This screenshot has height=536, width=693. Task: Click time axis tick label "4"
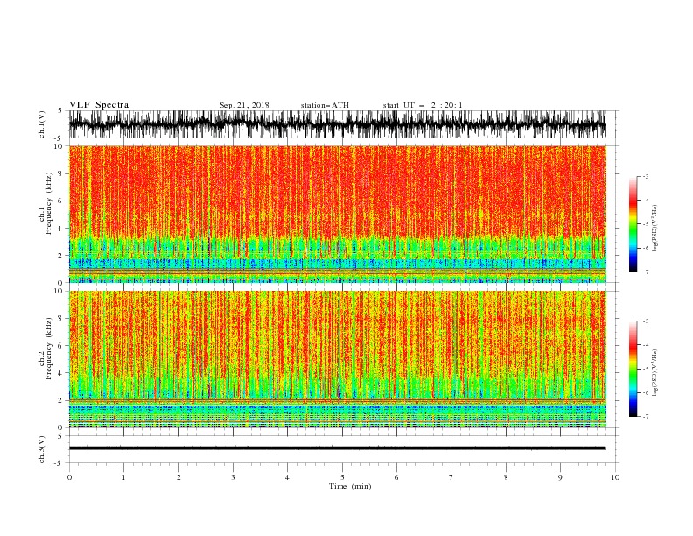pos(287,477)
